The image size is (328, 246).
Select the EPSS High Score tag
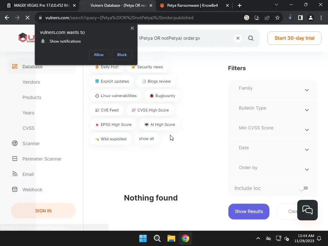[x=113, y=125]
